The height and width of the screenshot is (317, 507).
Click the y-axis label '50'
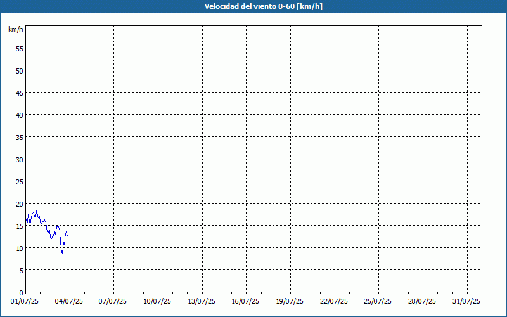[20, 71]
